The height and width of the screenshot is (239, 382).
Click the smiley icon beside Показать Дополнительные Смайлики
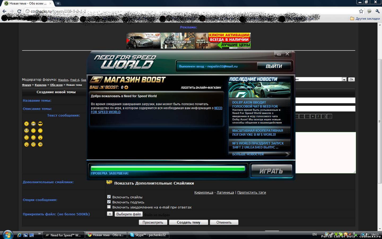coord(109,182)
